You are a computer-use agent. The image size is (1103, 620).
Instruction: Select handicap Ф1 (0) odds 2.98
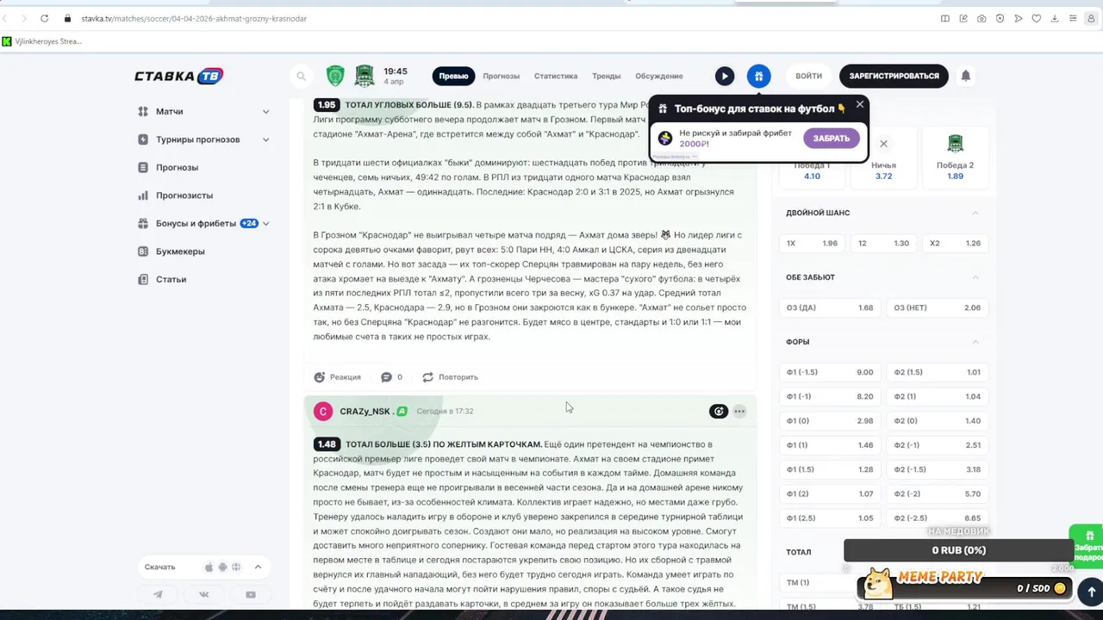pos(830,421)
